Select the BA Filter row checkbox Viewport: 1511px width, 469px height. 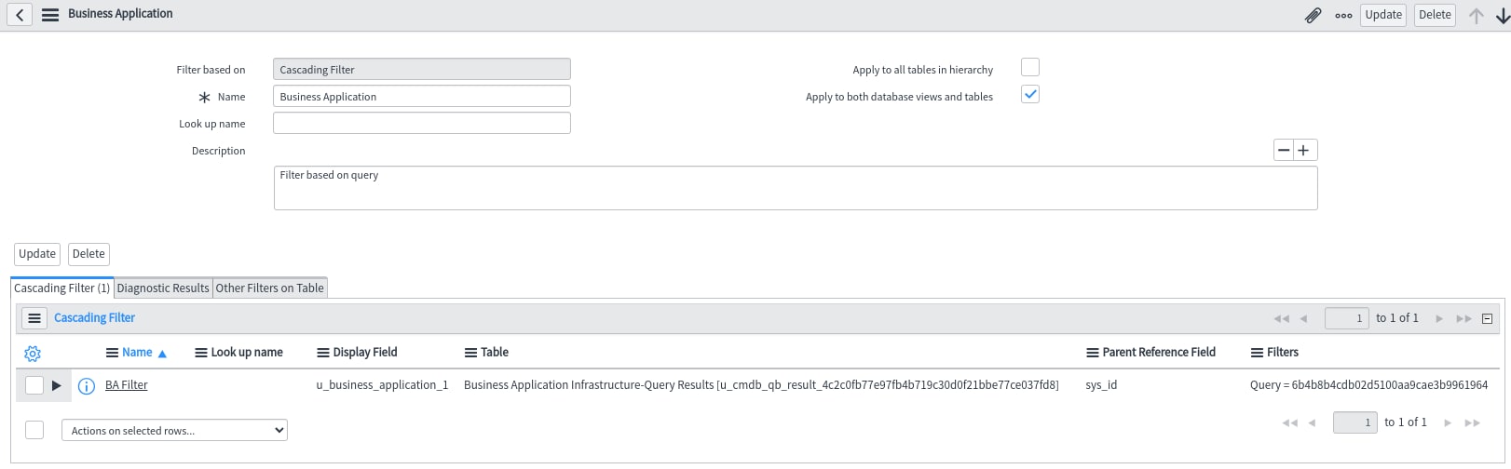34,385
